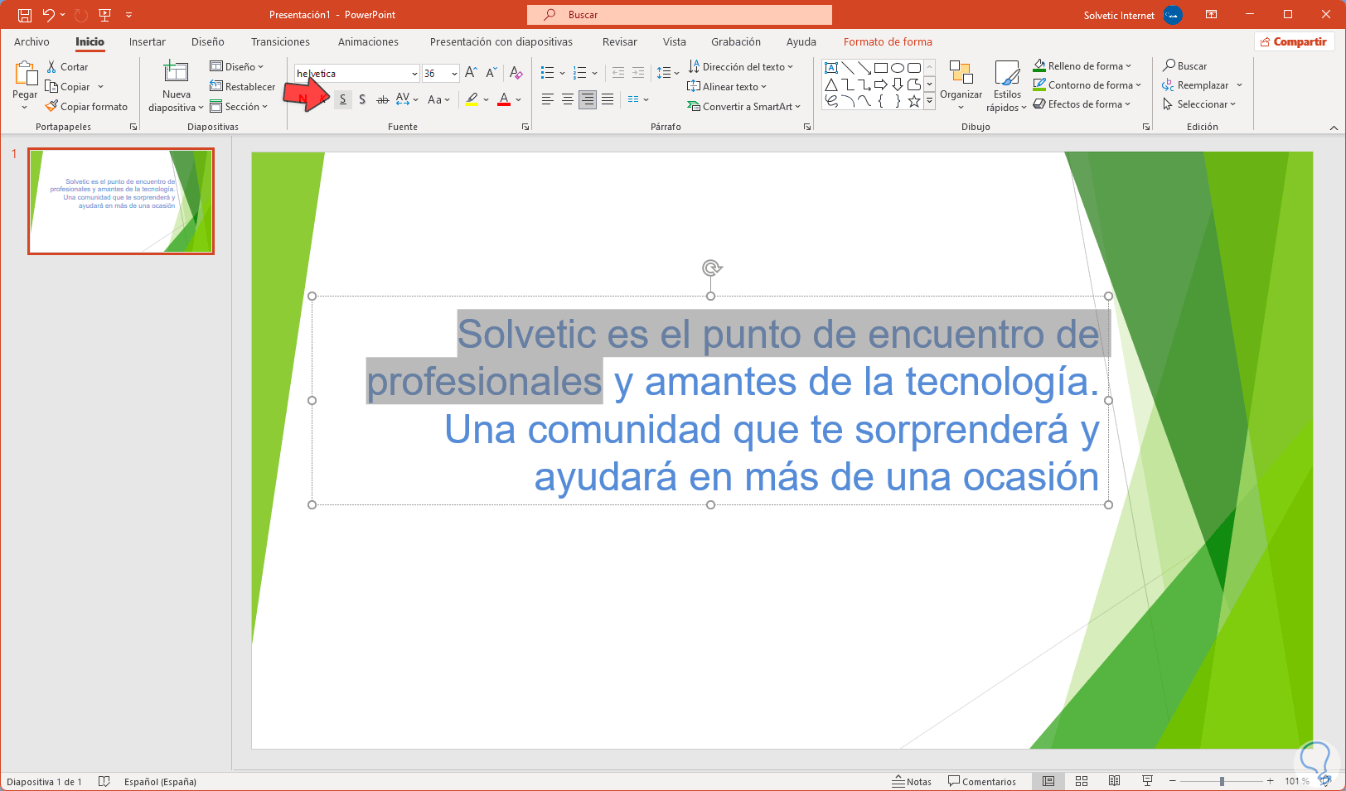Click Restablecer to reset slide
This screenshot has width=1346, height=791.
click(243, 87)
